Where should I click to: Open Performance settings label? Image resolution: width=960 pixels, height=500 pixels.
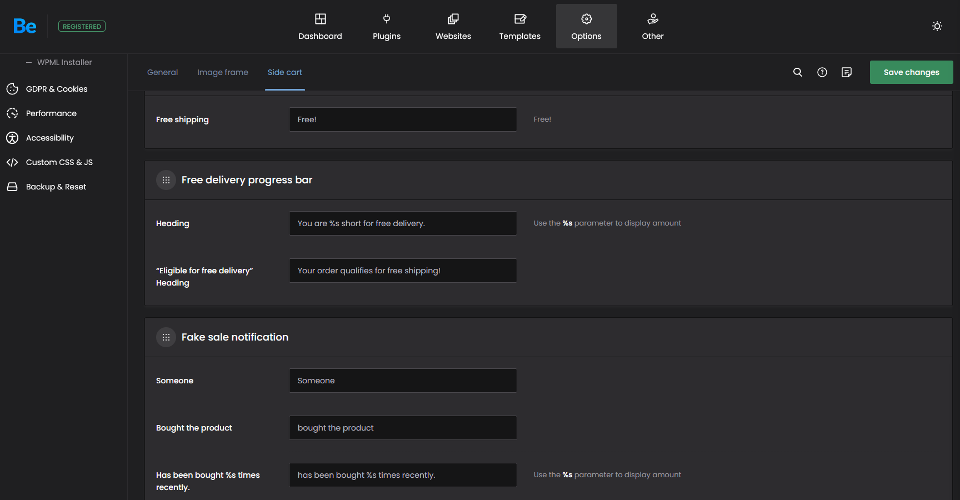click(51, 113)
